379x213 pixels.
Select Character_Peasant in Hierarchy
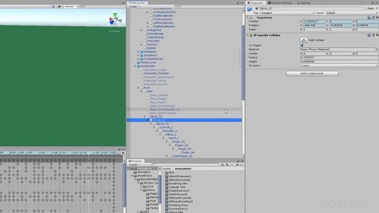156,73
